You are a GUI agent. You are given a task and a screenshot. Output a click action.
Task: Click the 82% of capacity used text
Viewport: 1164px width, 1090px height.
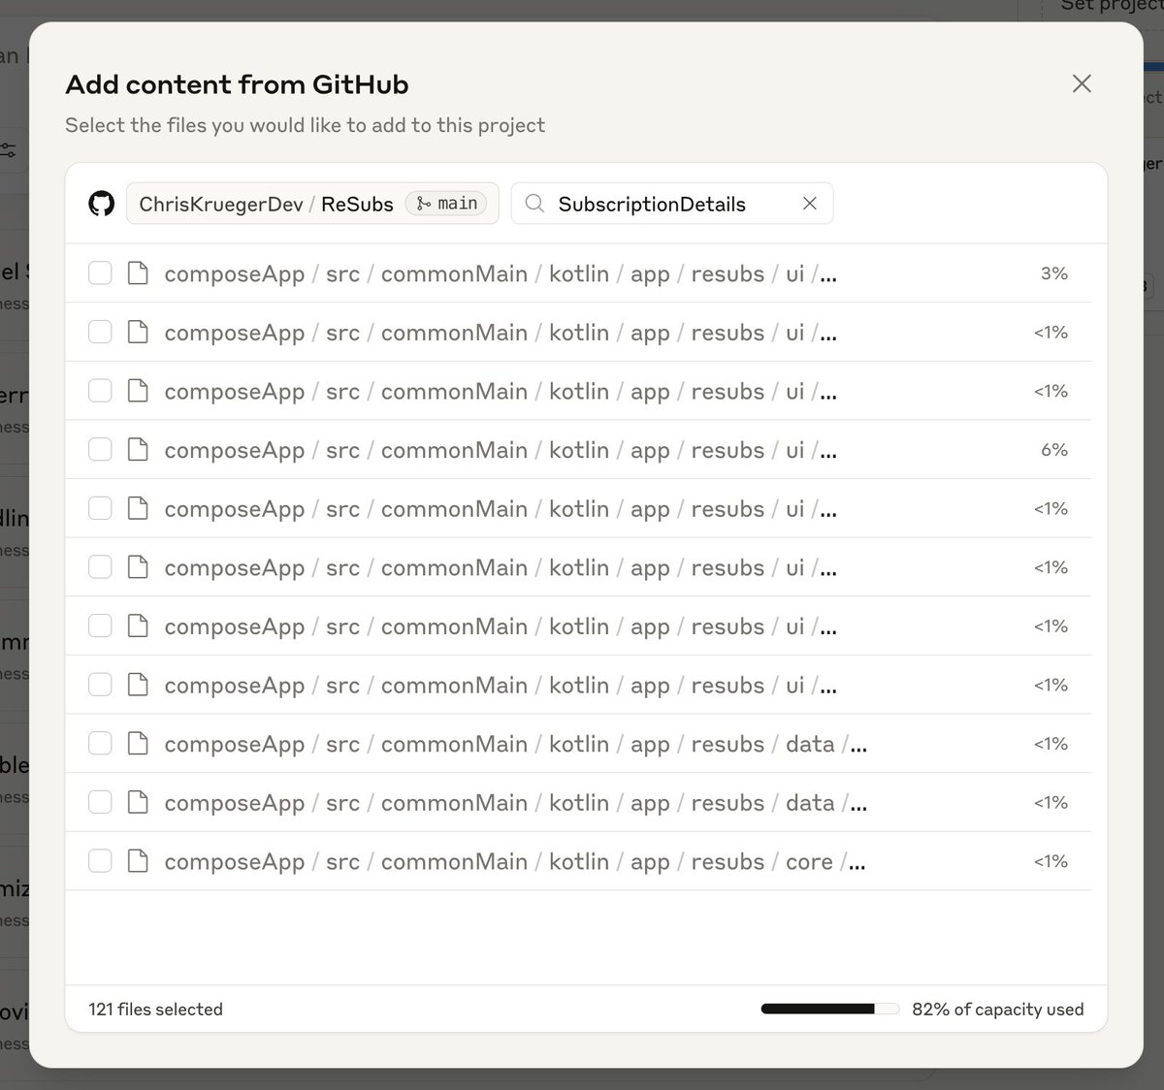(997, 1010)
